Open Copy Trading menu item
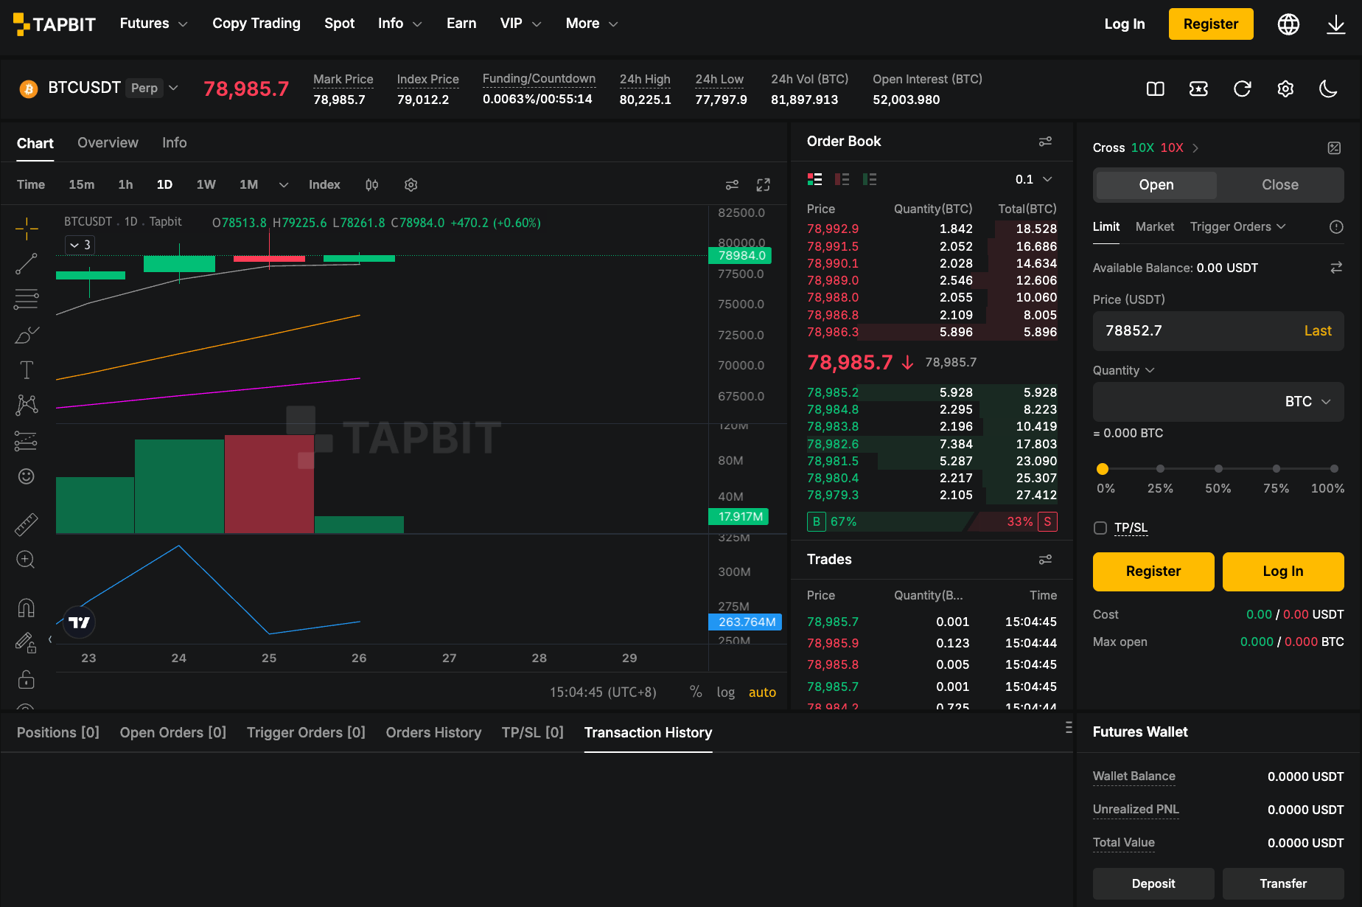This screenshot has width=1362, height=907. click(256, 24)
